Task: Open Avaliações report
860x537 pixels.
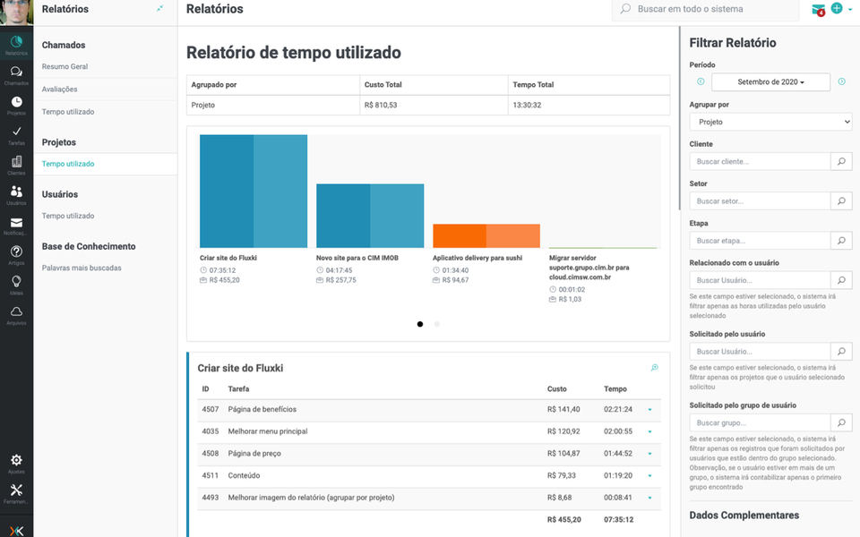Action: [x=60, y=89]
